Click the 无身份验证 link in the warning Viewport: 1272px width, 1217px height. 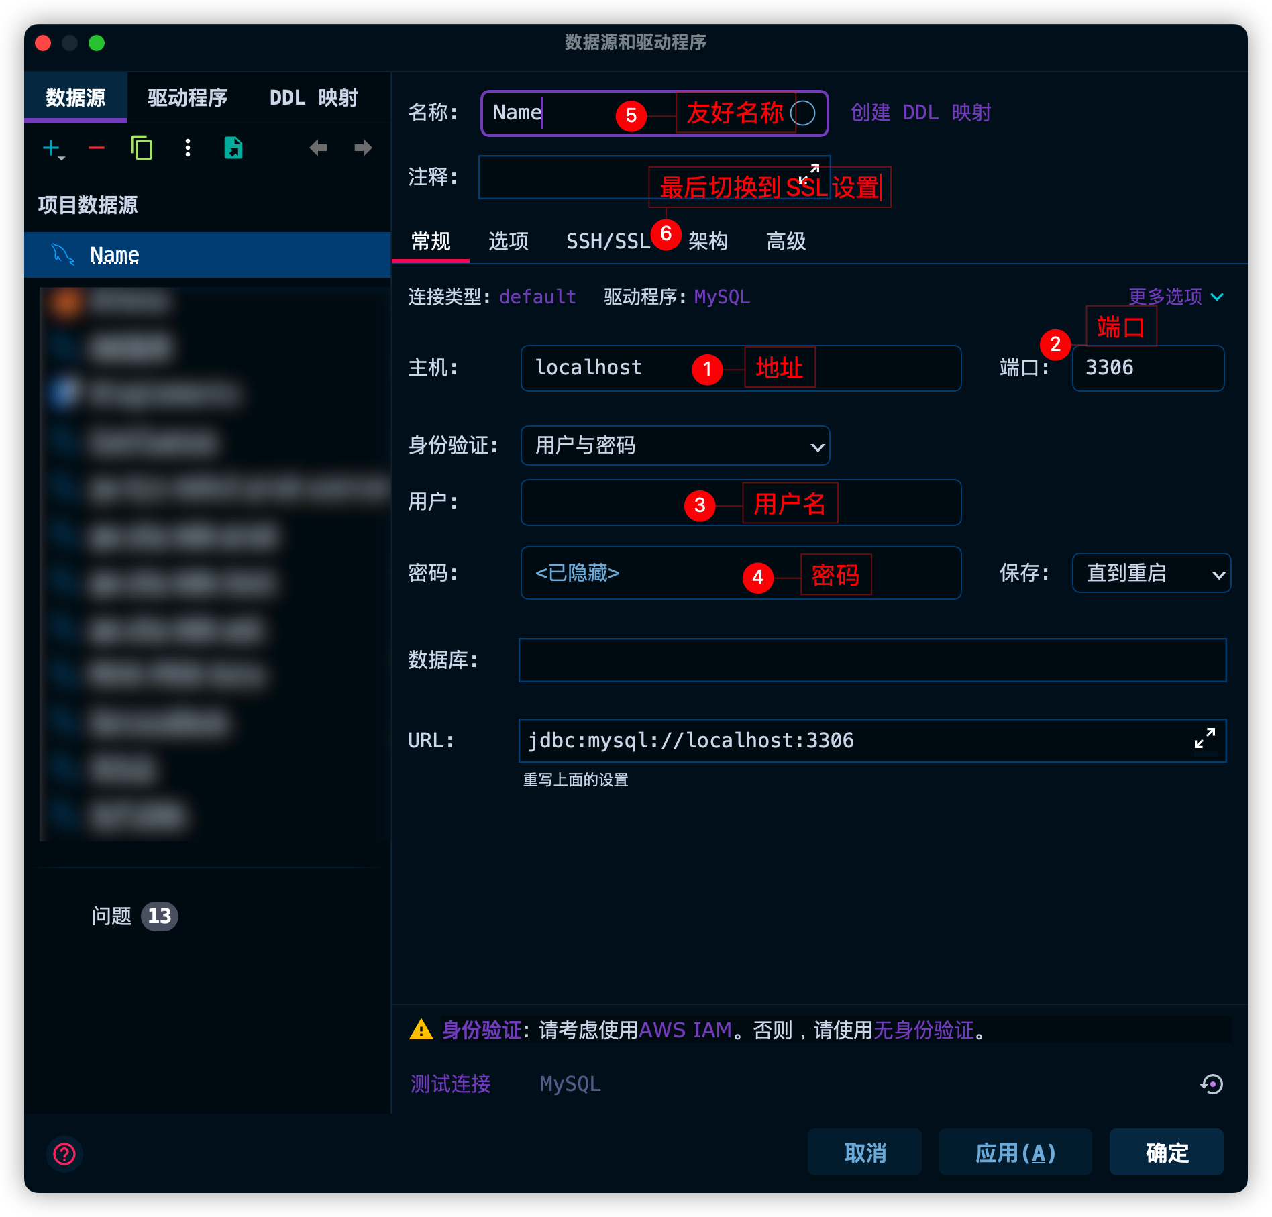(924, 1031)
